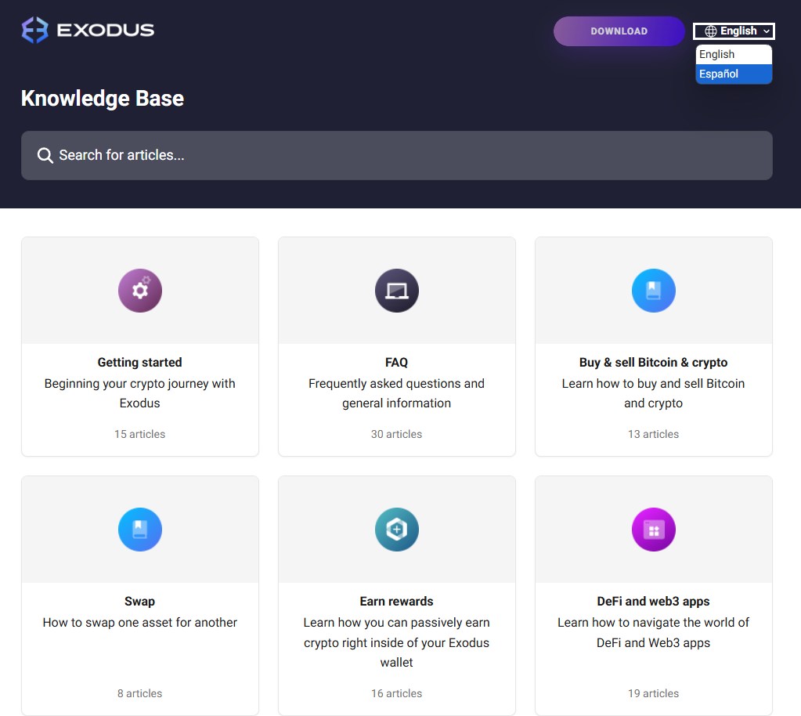
Task: Click the chevron arrow on language selector
Action: click(x=767, y=31)
